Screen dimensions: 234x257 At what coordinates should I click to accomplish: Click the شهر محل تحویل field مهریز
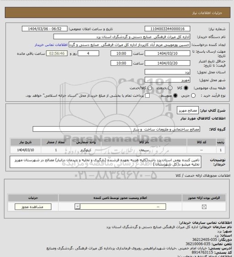pos(167,80)
